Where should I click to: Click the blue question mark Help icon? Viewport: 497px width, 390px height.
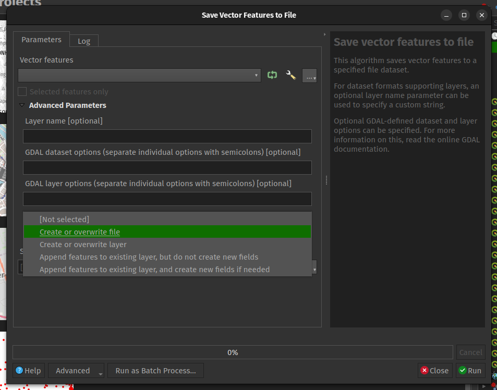click(19, 371)
